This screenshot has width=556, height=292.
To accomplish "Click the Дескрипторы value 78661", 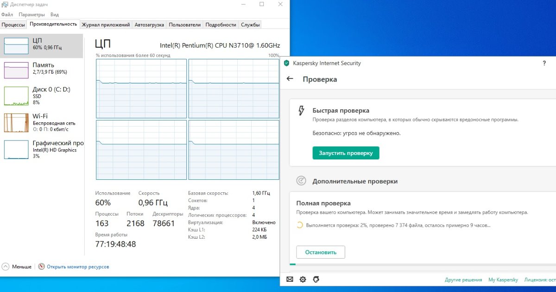I will click(x=164, y=223).
